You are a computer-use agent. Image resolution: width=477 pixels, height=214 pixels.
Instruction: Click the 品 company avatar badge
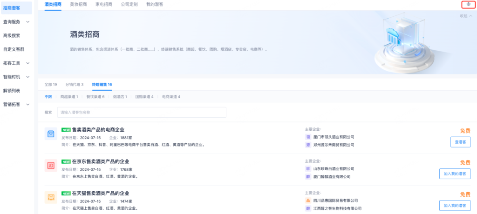(x=308, y=200)
